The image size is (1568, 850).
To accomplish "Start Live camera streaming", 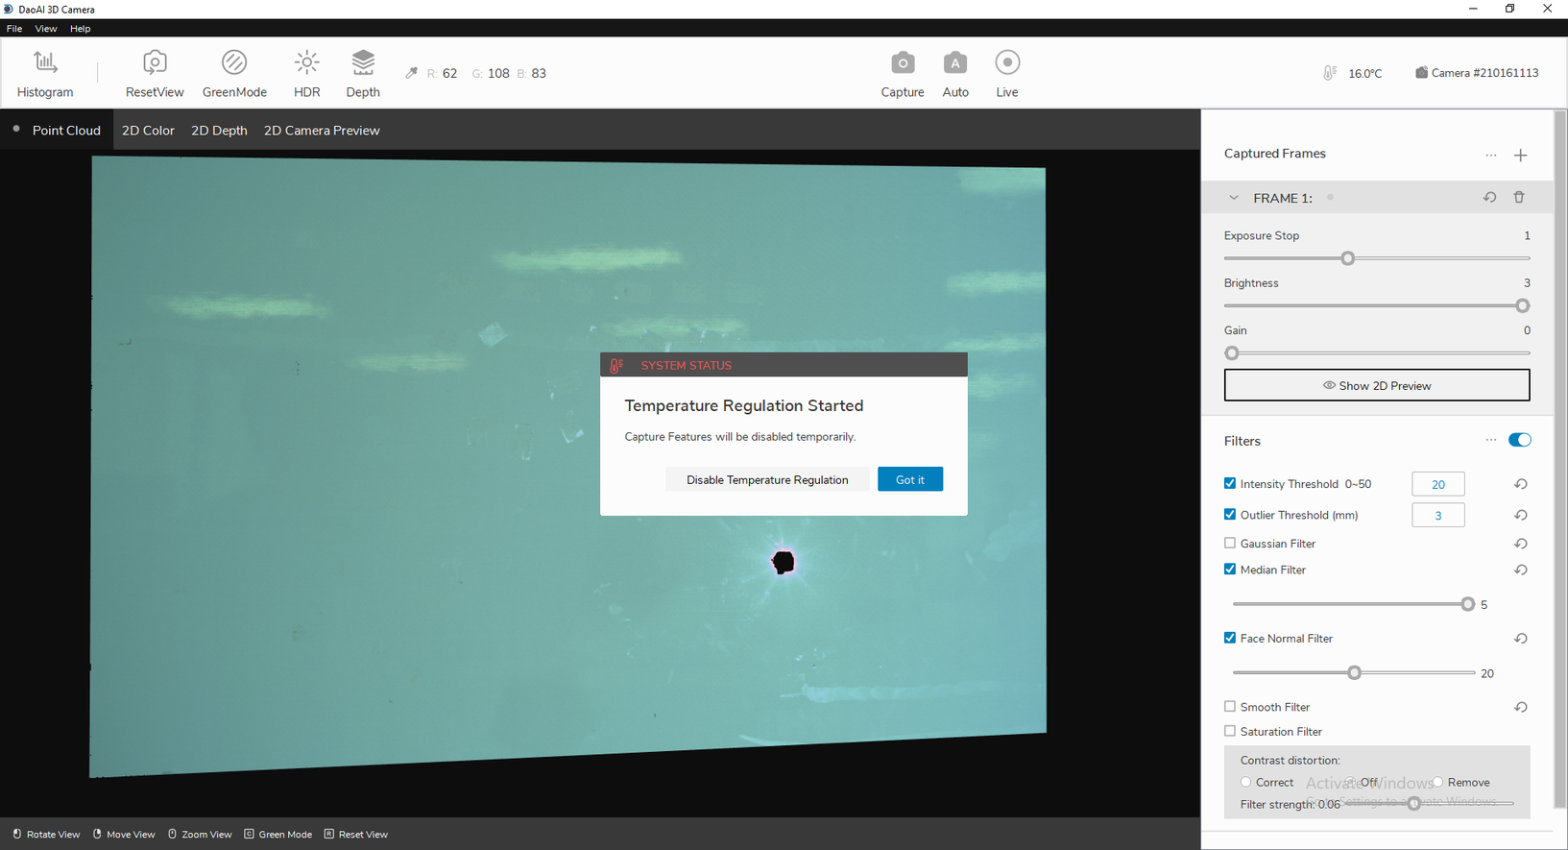I will click(x=1006, y=74).
